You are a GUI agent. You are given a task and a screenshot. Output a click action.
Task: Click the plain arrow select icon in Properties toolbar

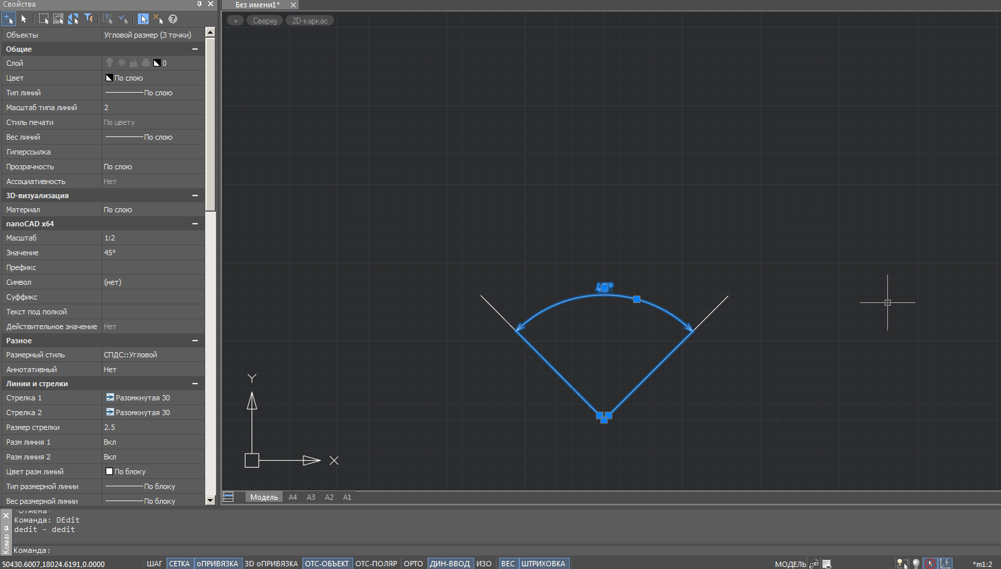[24, 19]
